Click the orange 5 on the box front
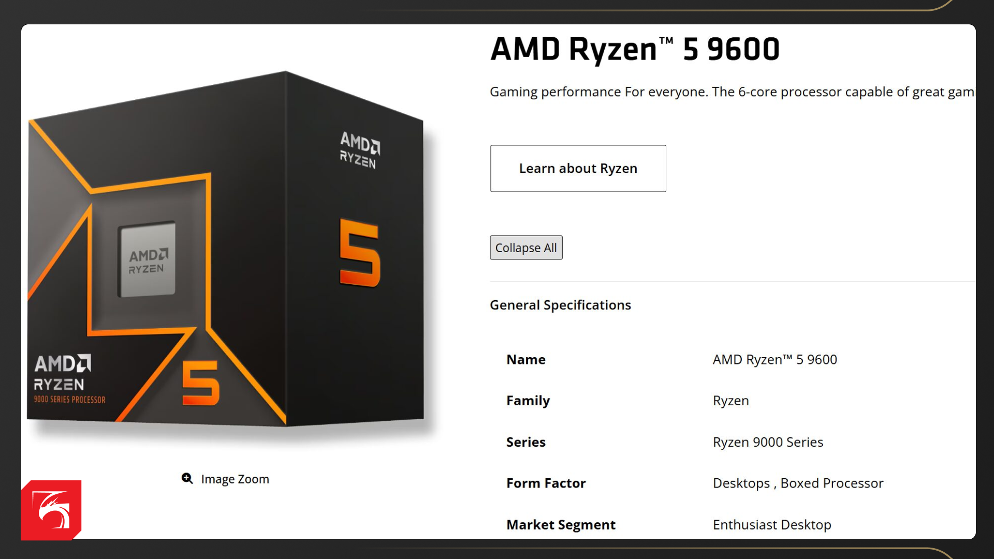The width and height of the screenshot is (994, 559). (201, 383)
